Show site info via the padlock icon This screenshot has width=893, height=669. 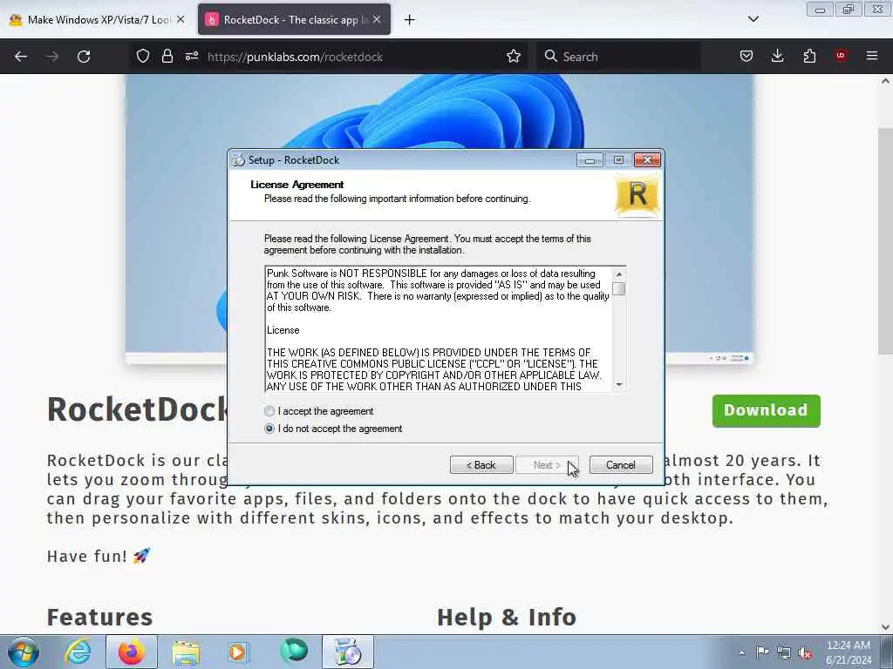[167, 56]
